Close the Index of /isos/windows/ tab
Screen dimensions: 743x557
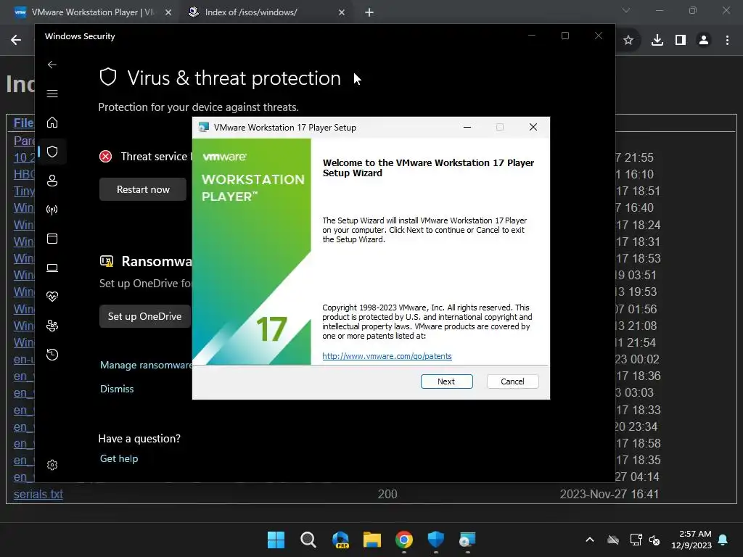tap(342, 12)
